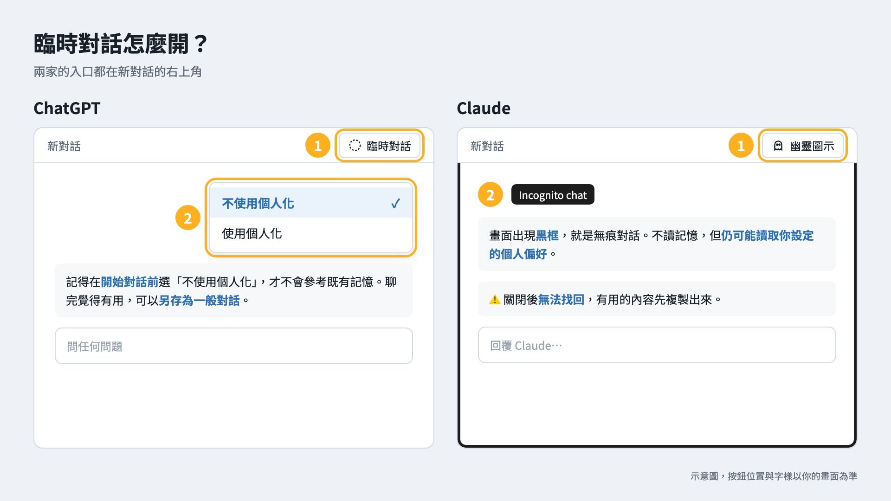
Task: Select the 不使用個人化 menu option
Action: pos(311,203)
